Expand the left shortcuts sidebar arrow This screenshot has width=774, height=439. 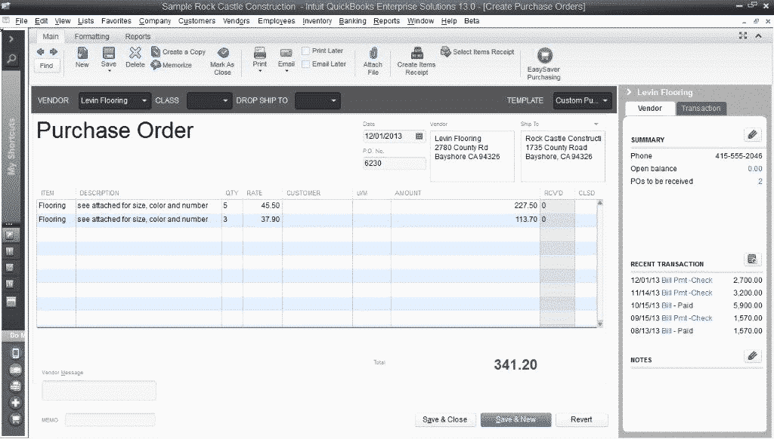[x=11, y=39]
